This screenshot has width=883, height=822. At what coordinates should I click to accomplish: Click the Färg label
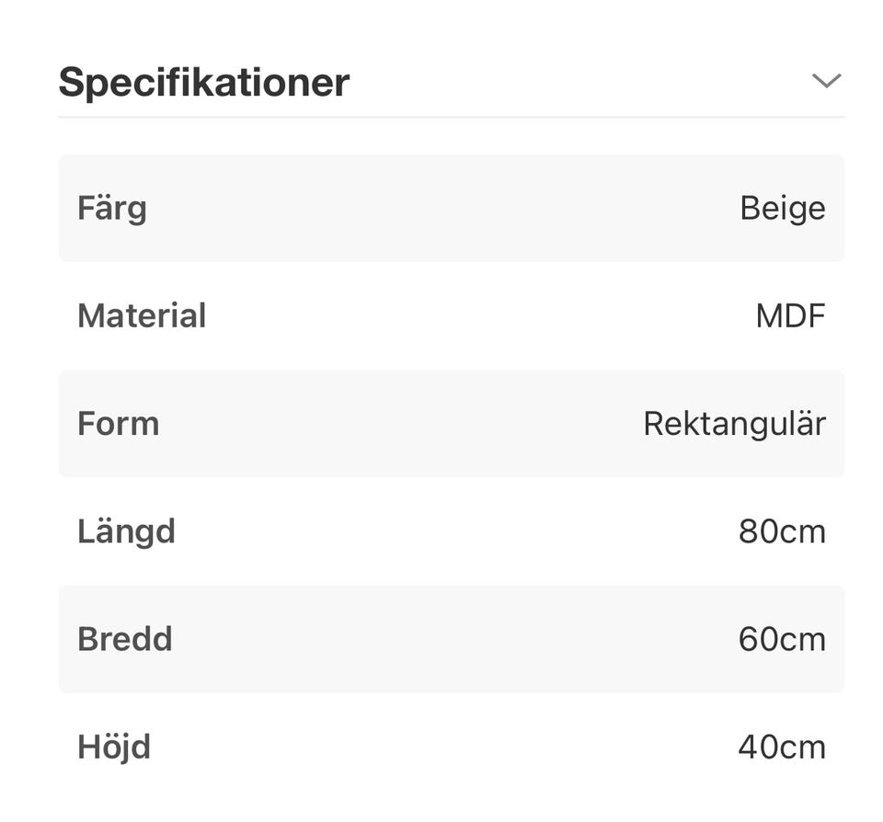coord(112,208)
